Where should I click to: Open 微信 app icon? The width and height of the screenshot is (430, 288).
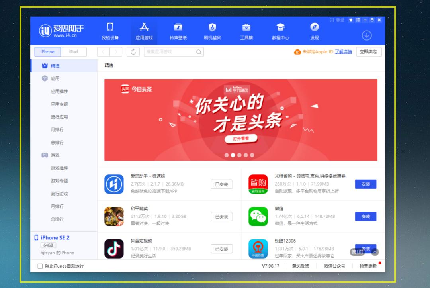click(258, 216)
